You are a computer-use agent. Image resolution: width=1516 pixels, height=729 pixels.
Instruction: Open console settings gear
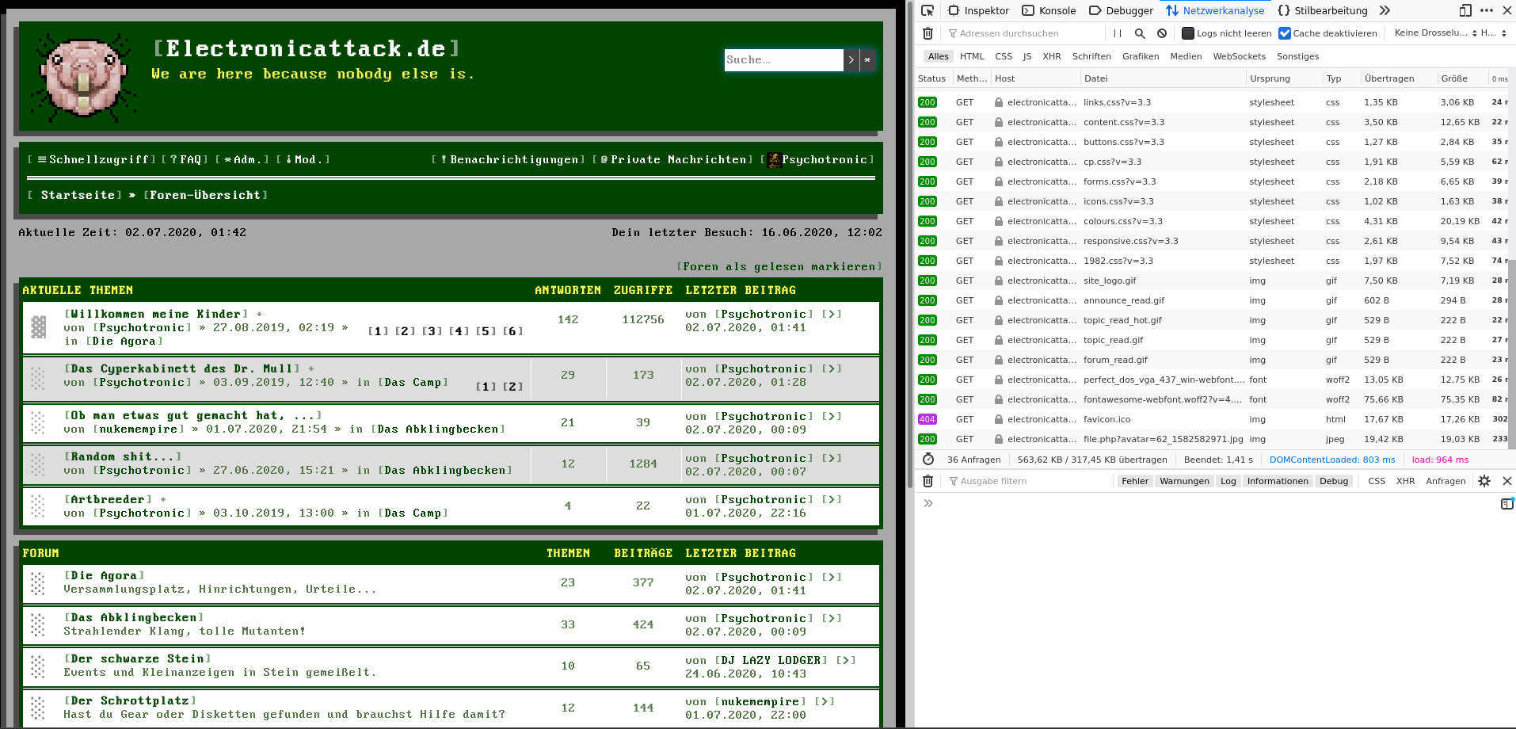[1484, 481]
